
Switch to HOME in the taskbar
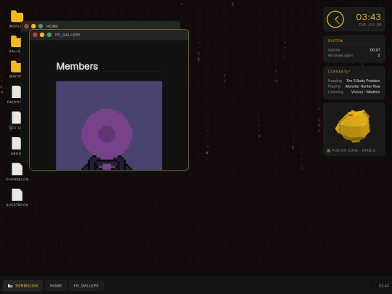coord(56,285)
